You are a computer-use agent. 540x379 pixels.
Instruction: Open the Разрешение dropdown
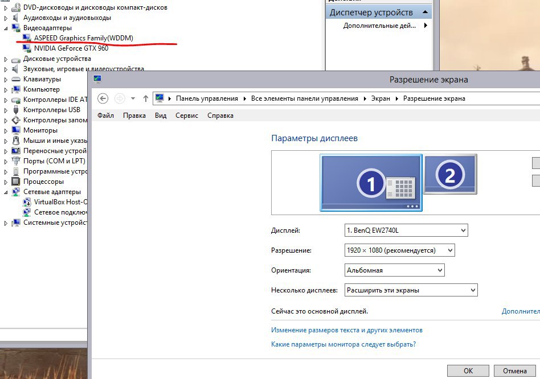coord(399,250)
